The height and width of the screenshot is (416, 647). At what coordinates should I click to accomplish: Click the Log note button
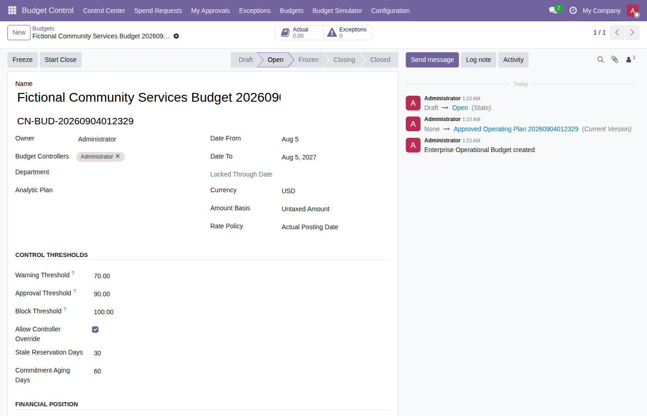478,60
